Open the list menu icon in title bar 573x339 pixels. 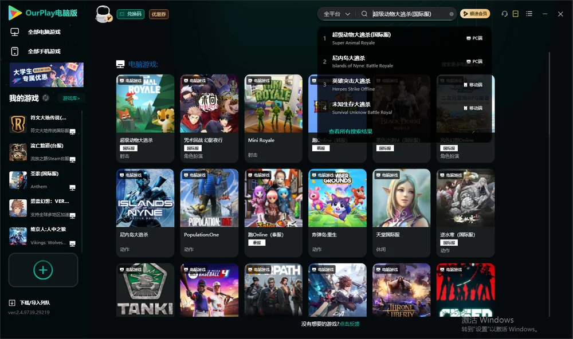(x=529, y=14)
